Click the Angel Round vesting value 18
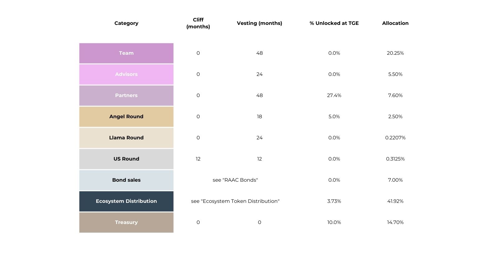The height and width of the screenshot is (280, 498). (x=259, y=117)
